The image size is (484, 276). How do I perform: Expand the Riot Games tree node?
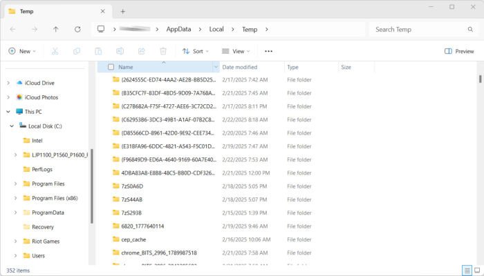tap(15, 241)
